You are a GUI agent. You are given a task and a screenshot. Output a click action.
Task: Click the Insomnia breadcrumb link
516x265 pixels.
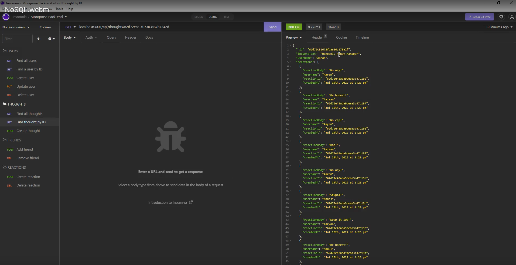[x=19, y=17]
